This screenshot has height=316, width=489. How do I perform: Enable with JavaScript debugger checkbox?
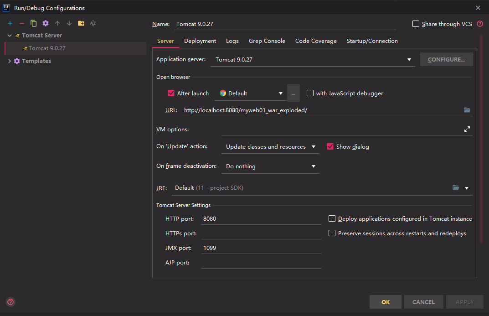click(x=310, y=93)
